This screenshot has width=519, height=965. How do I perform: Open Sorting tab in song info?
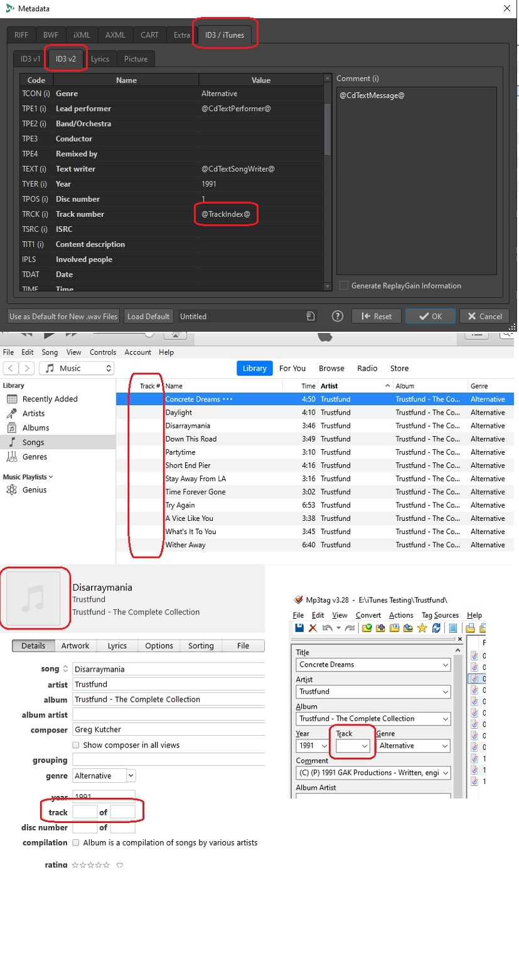tap(201, 646)
